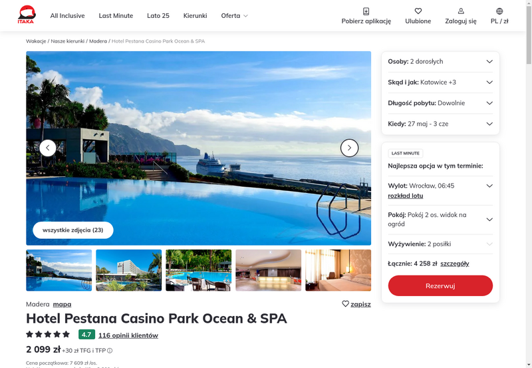Open the Długość pobytu dropdown

(x=440, y=103)
